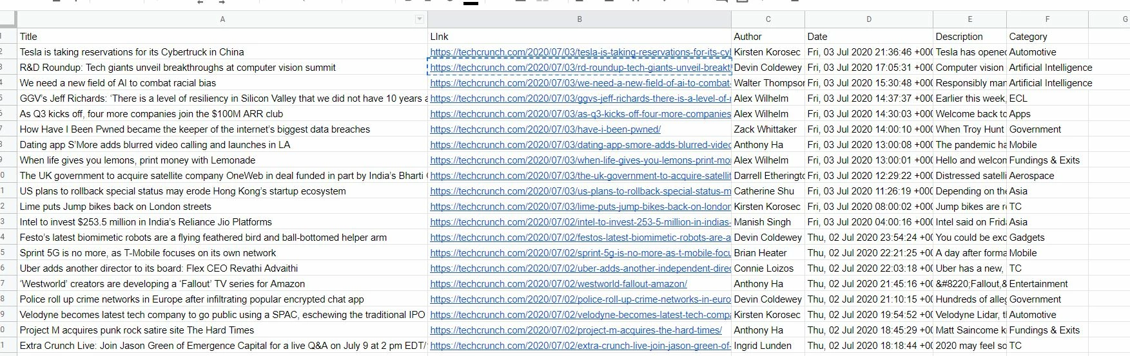
Task: Open the as-q3-kicks-off TechCrunch link
Action: (x=580, y=114)
